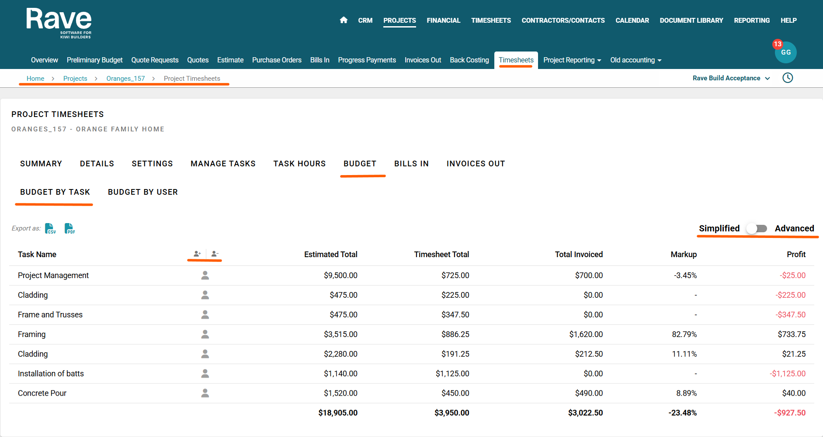Image resolution: width=823 pixels, height=437 pixels.
Task: Click the Home icon in top navigation
Action: click(x=344, y=20)
